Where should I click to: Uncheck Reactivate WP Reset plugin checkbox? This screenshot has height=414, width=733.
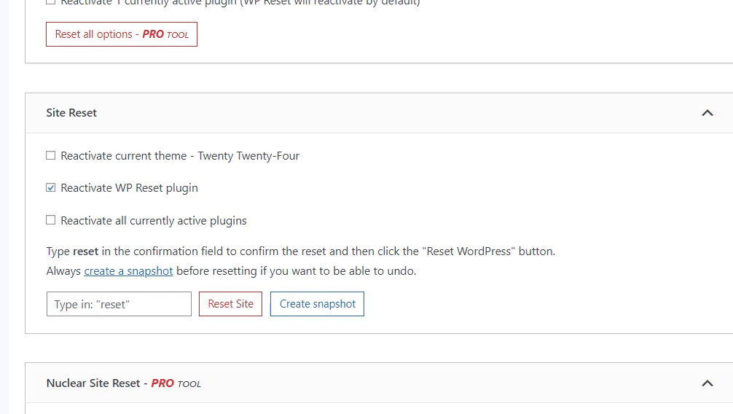point(50,187)
